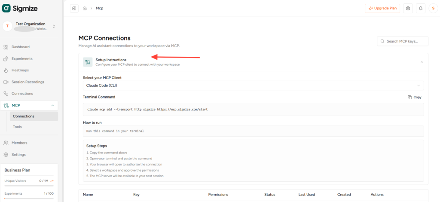440x202 pixels.
Task: Click the Name column header
Action: tap(88, 194)
